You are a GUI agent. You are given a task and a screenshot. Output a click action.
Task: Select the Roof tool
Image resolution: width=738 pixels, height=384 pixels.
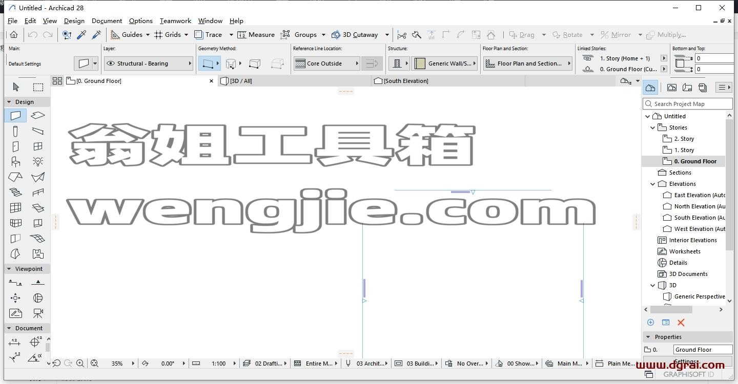point(15,177)
